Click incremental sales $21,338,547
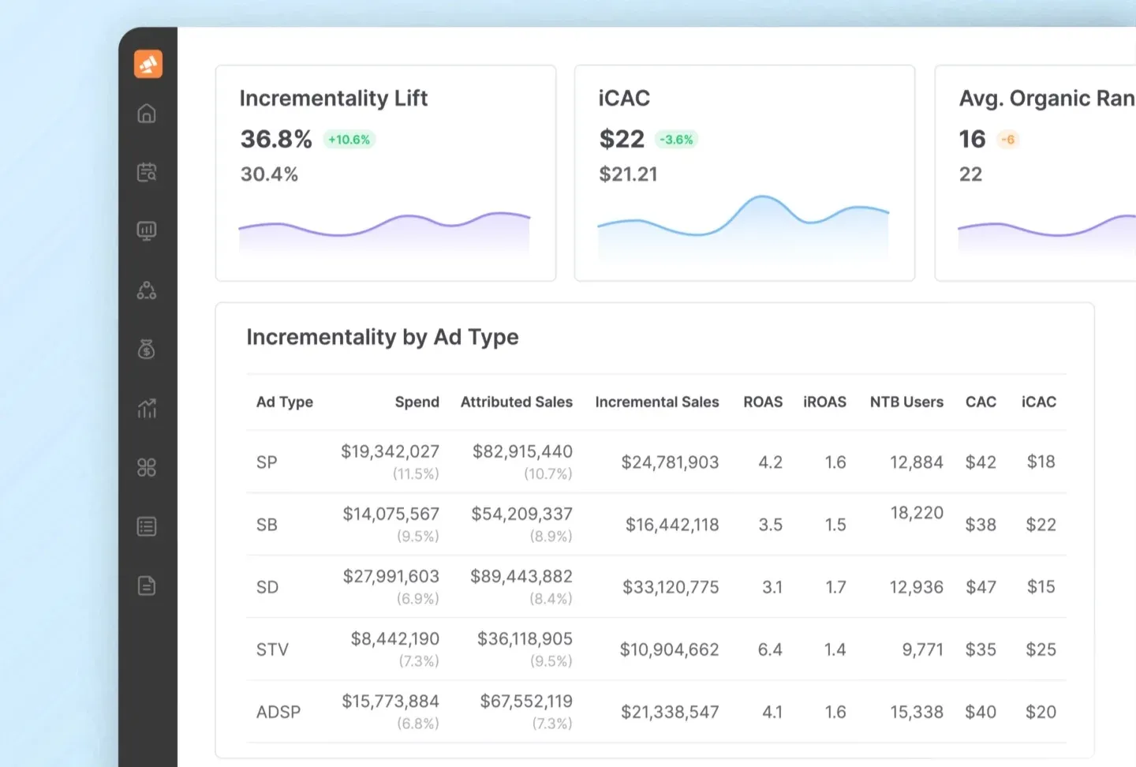Screen dimensions: 1136x767 [670, 712]
